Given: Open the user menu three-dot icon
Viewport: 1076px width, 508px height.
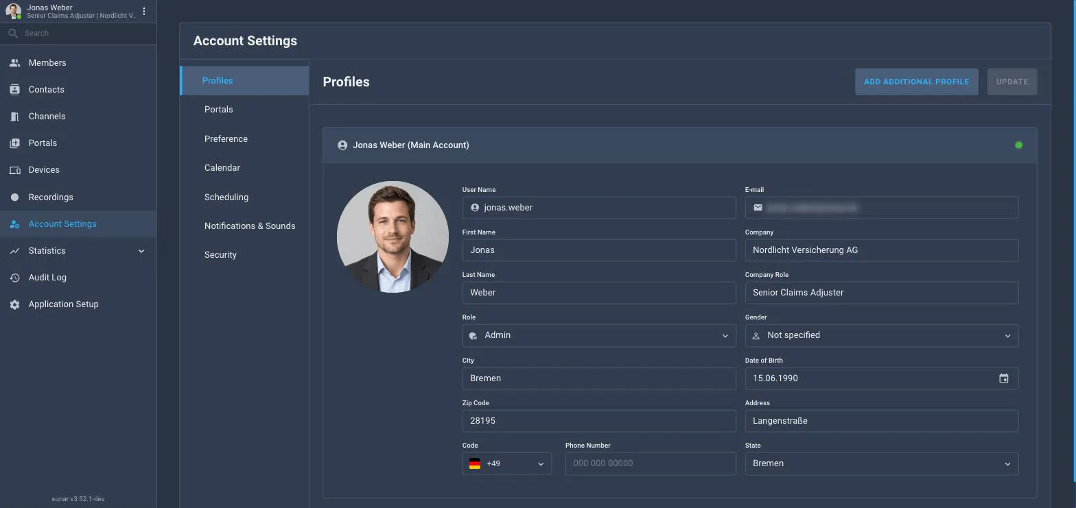Looking at the screenshot, I should [x=144, y=11].
